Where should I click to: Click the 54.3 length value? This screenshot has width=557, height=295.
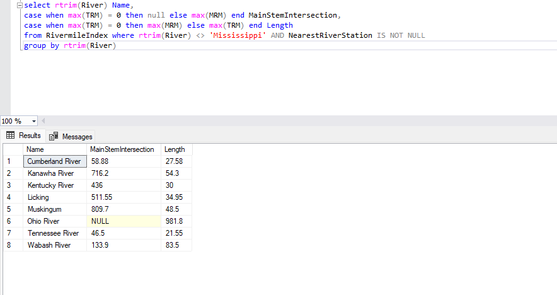click(176, 173)
